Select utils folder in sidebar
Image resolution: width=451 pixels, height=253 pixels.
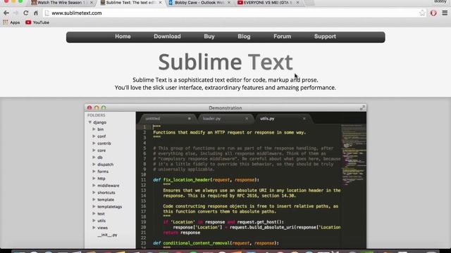click(x=101, y=221)
